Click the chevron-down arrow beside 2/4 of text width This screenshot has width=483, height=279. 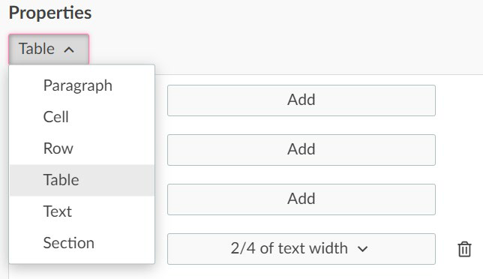tap(362, 249)
